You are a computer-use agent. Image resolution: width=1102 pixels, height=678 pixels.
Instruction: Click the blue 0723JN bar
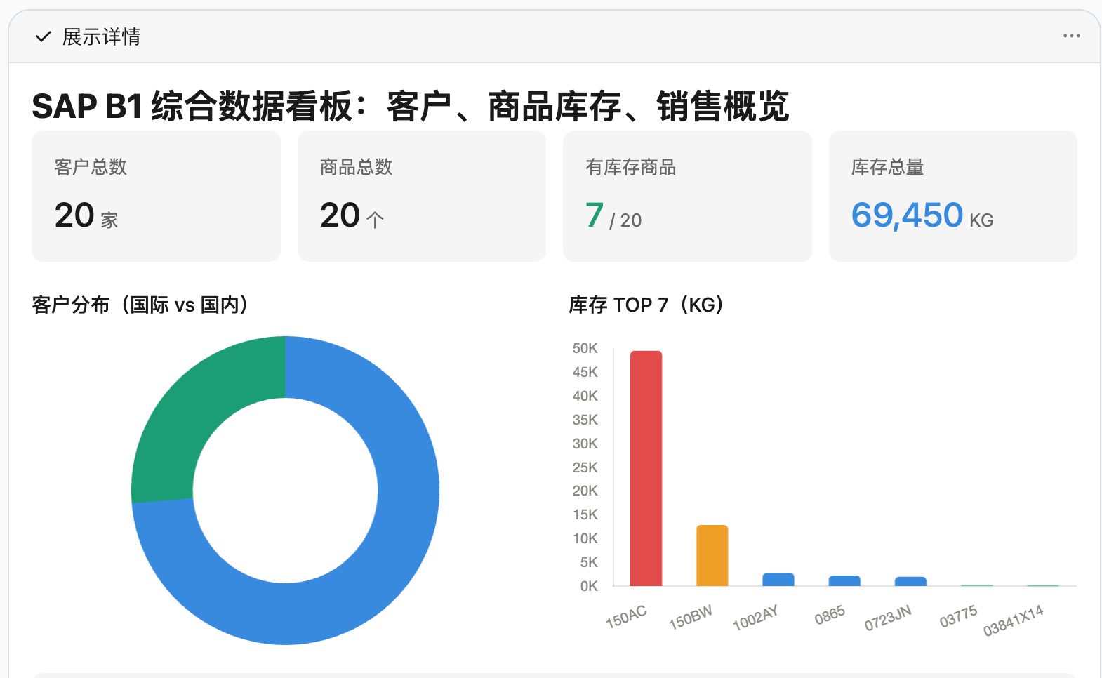click(x=910, y=582)
